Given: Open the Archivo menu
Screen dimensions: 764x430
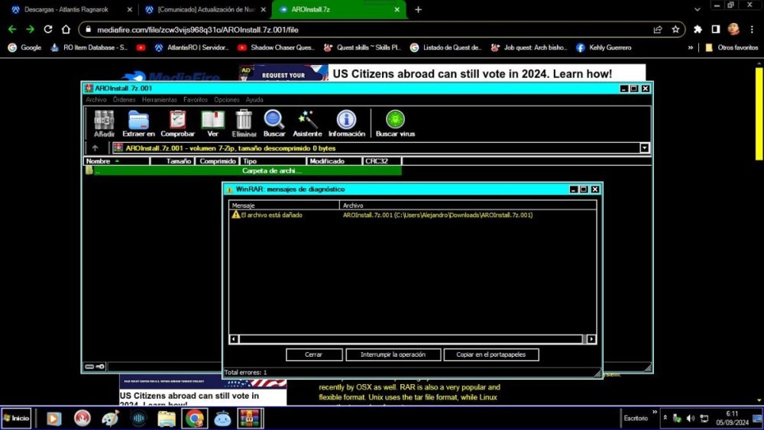Looking at the screenshot, I should (96, 100).
